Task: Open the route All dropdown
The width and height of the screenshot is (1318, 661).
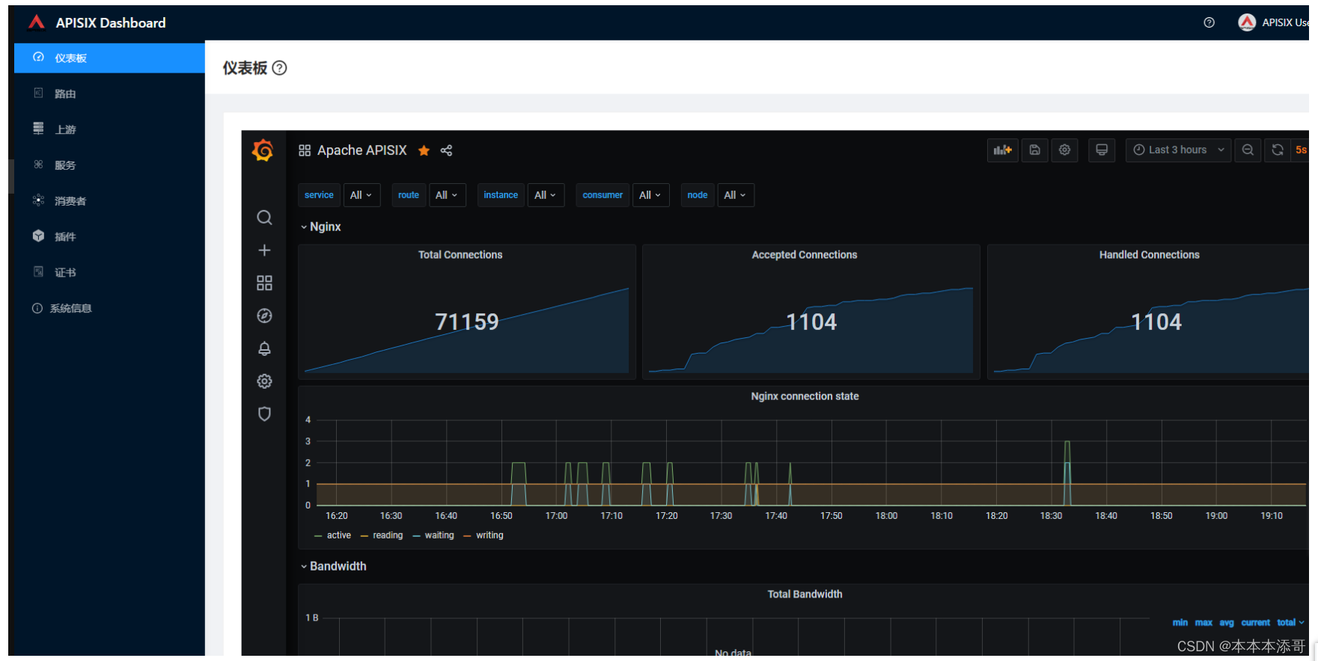Action: point(447,195)
